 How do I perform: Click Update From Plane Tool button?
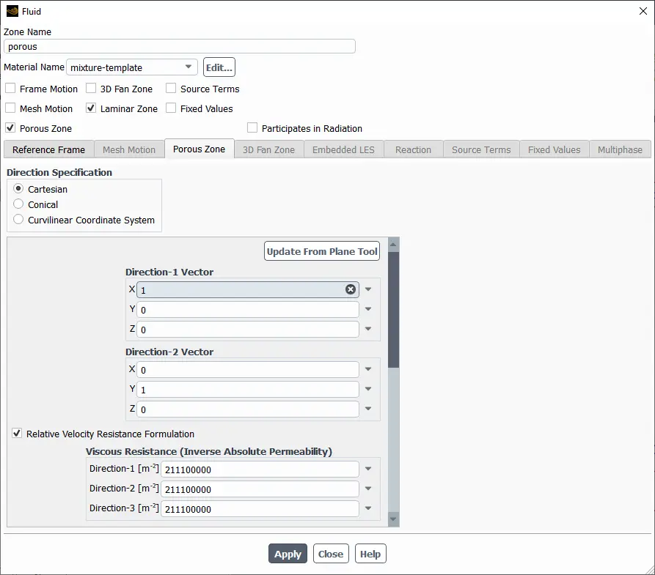click(x=322, y=251)
